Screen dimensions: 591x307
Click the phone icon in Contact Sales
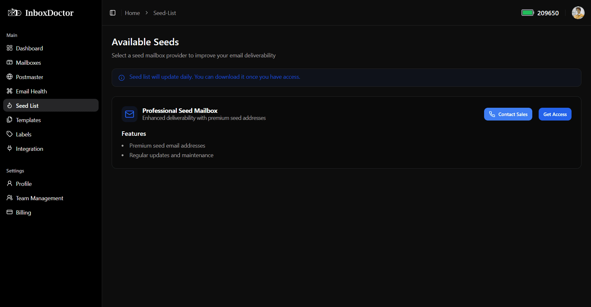[492, 114]
